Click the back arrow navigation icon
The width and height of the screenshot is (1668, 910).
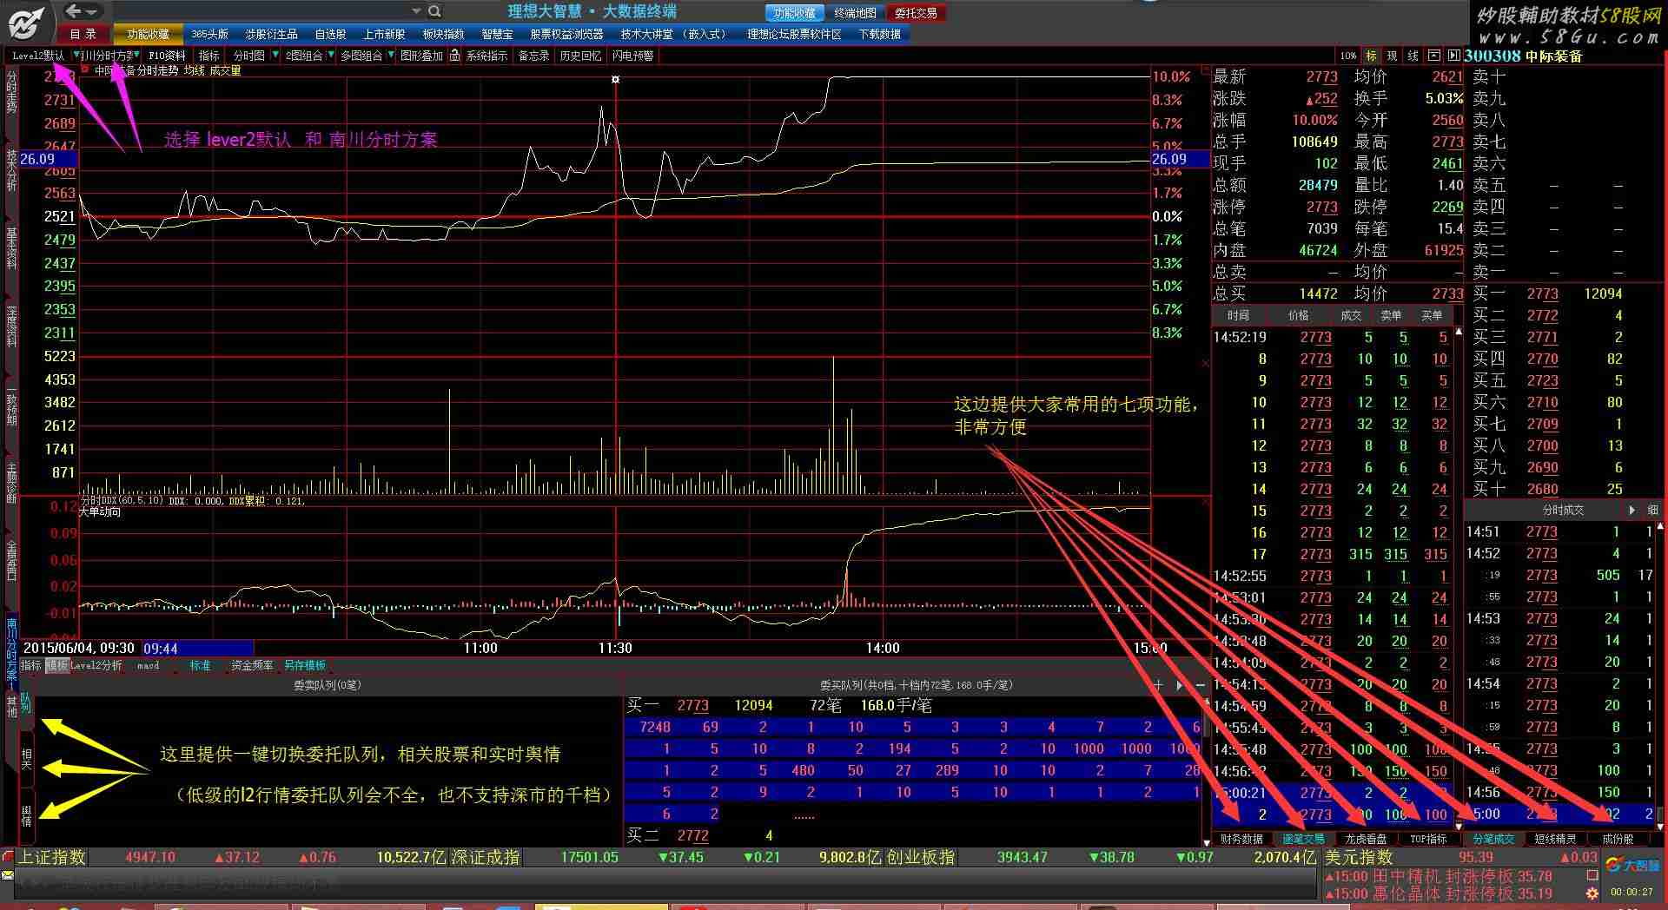(76, 11)
